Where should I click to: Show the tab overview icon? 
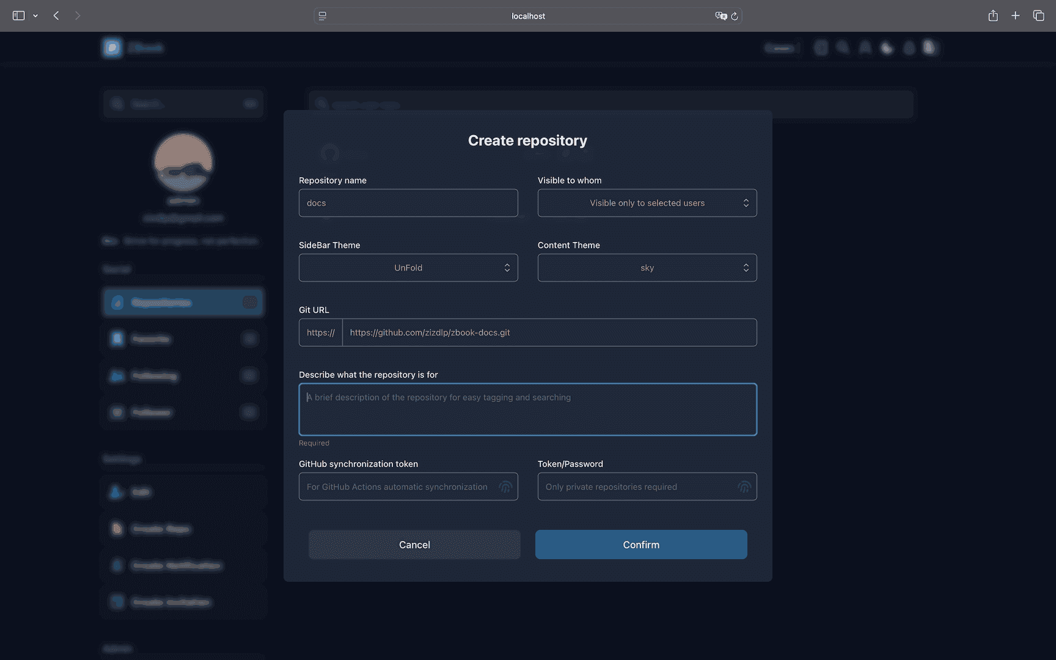coord(1038,16)
